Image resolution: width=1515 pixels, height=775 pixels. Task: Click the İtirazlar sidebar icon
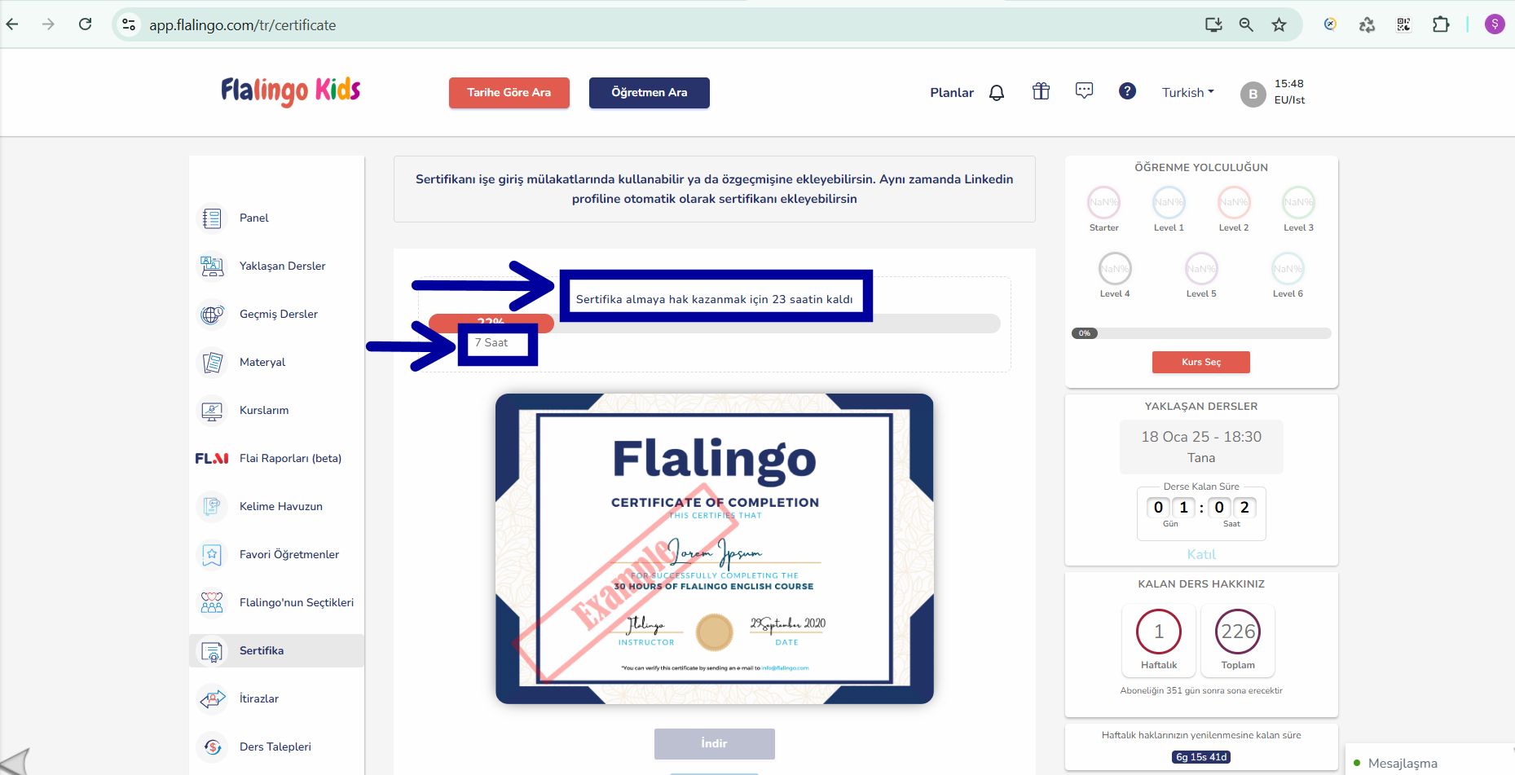[x=212, y=699]
